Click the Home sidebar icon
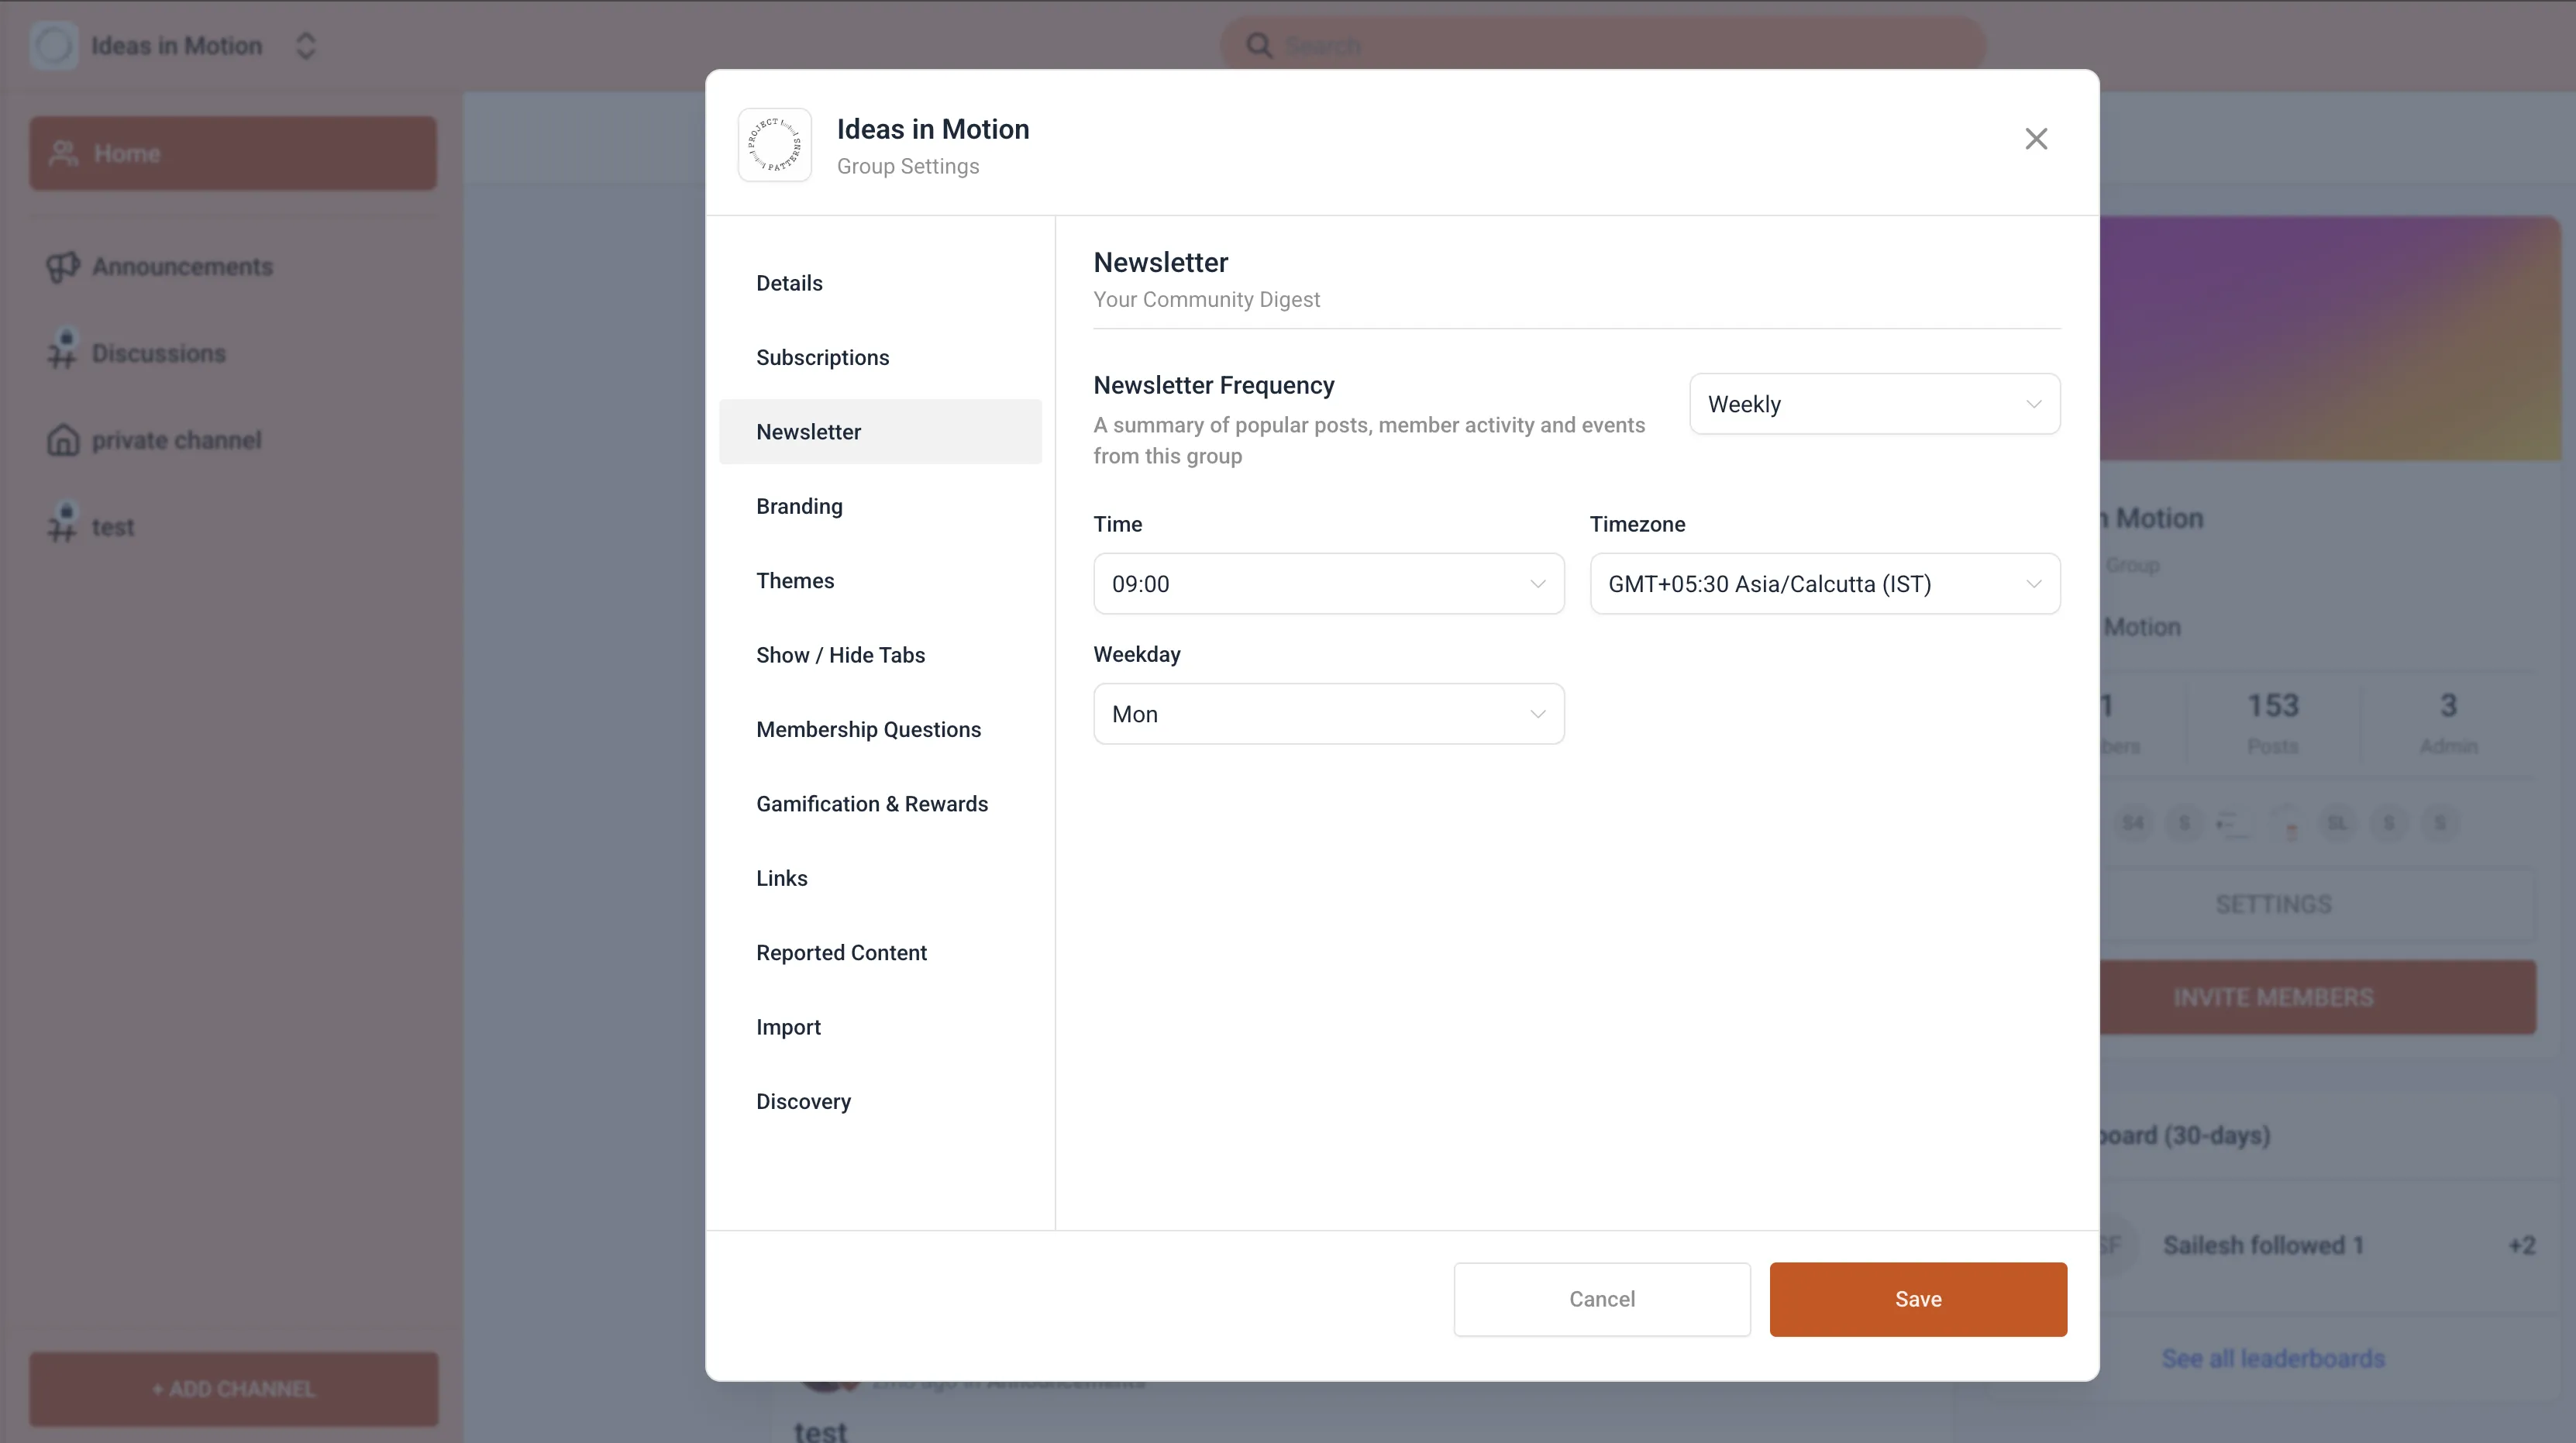2576x1443 pixels. click(x=63, y=152)
